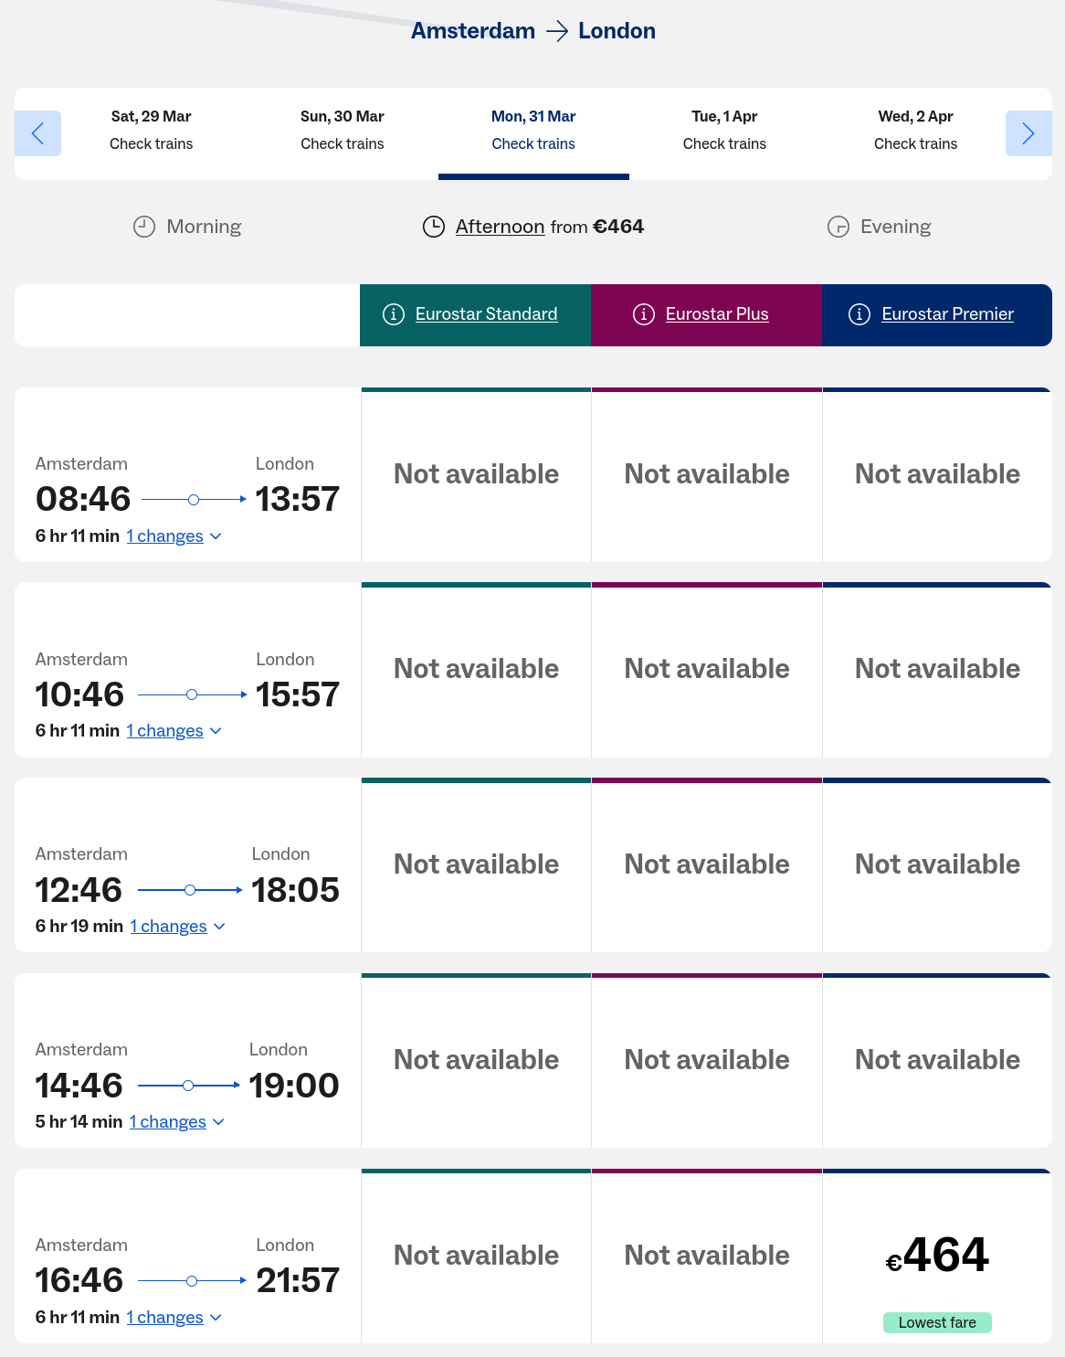
Task: Open the Eurostar Standard class link
Action: (486, 314)
